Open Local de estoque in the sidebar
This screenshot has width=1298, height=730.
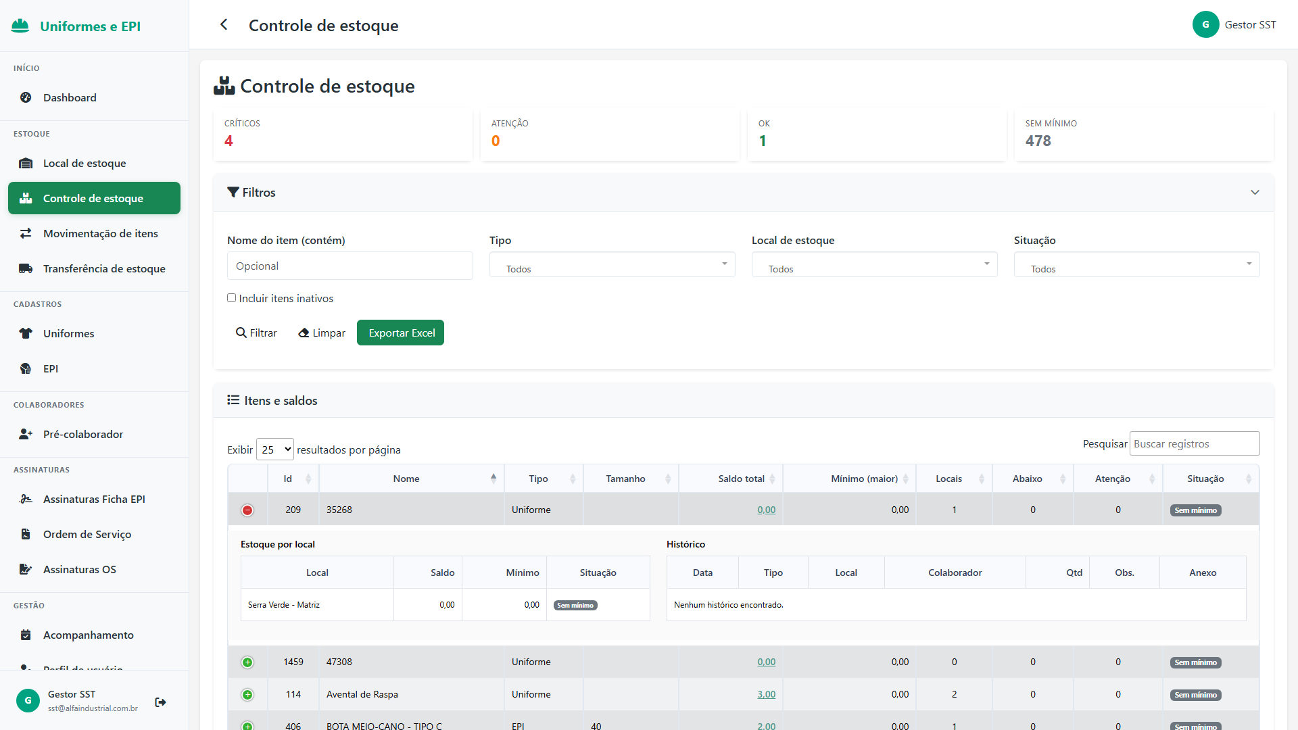(94, 164)
